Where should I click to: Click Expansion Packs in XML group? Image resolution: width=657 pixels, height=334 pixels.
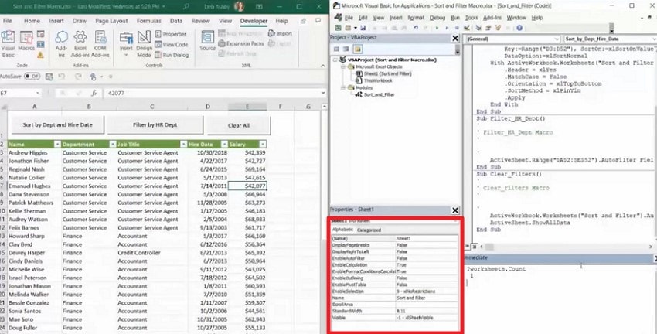pos(241,43)
